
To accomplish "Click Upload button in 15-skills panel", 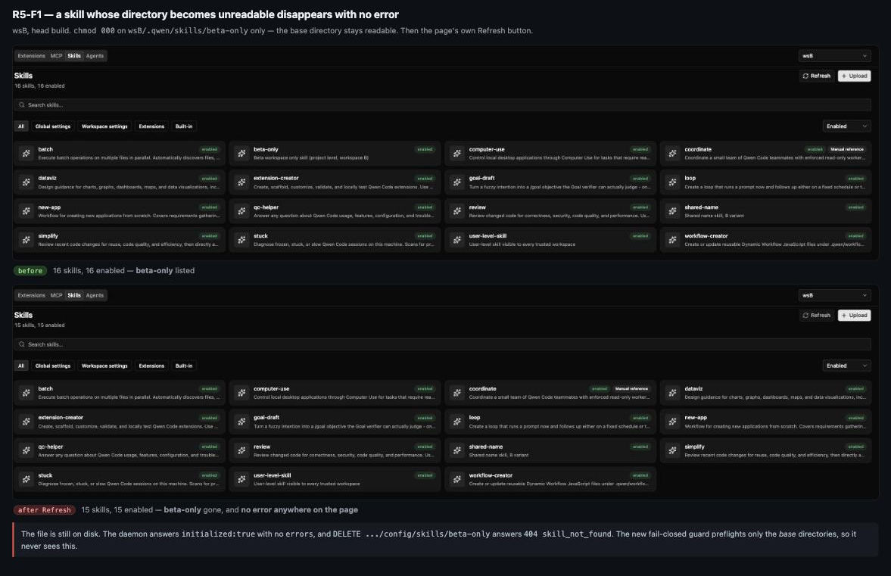I will [854, 316].
